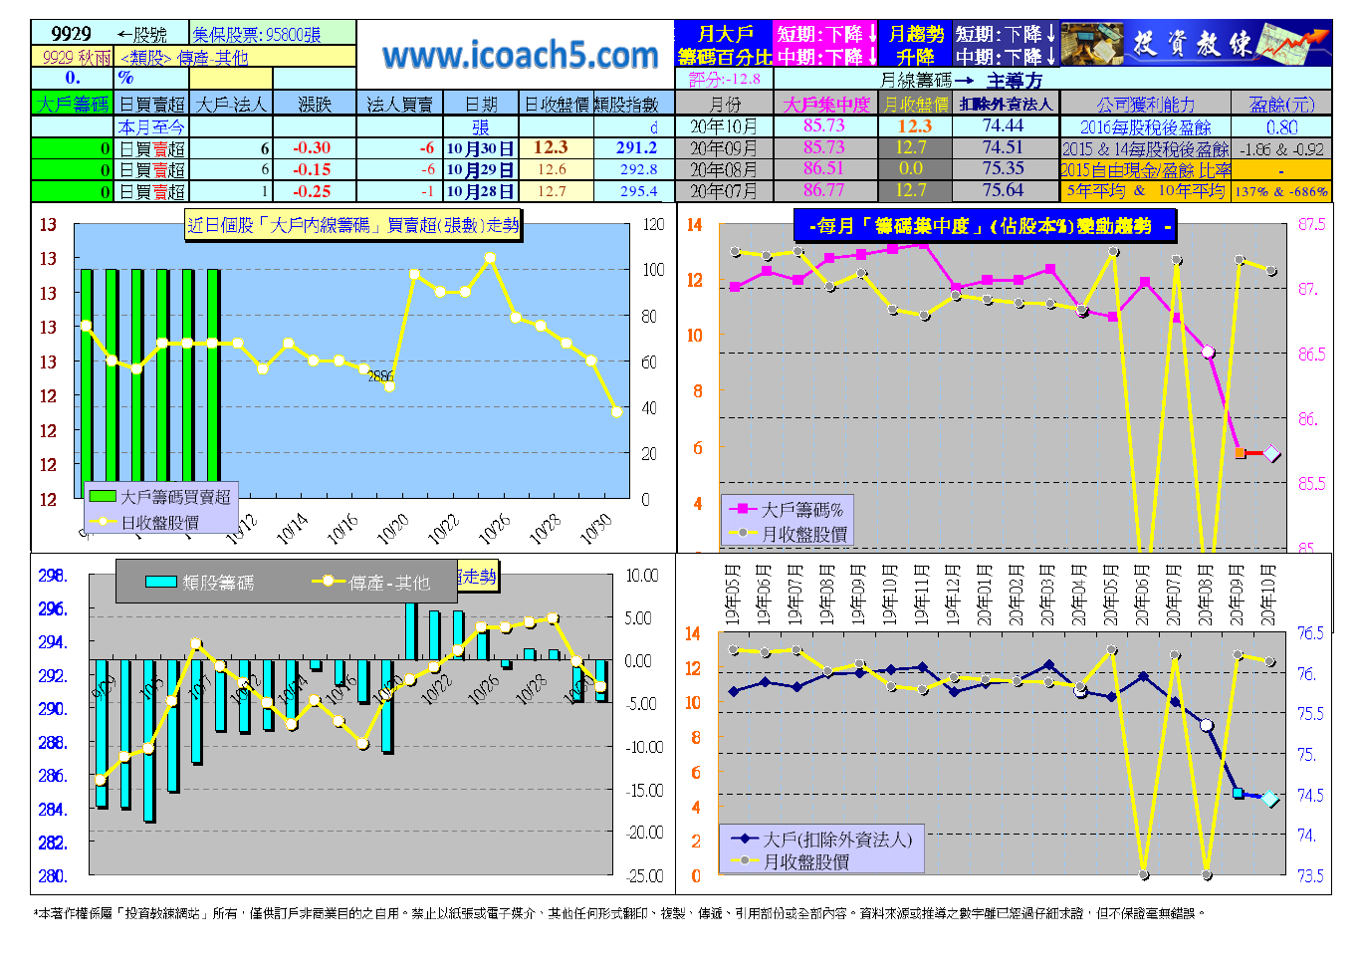Click the earnings value 0.80

pyautogui.click(x=1281, y=126)
